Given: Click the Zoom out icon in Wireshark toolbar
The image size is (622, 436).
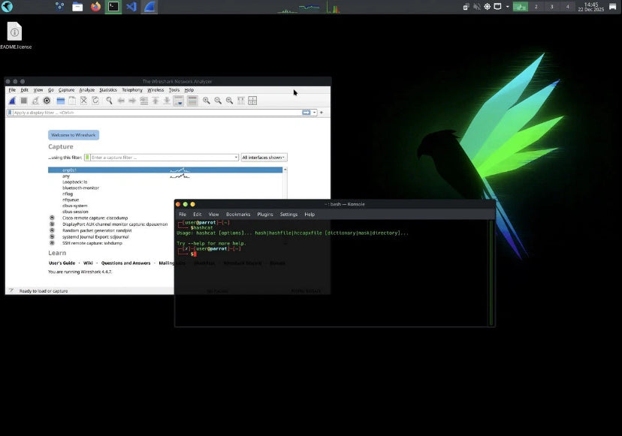Looking at the screenshot, I should click(218, 101).
